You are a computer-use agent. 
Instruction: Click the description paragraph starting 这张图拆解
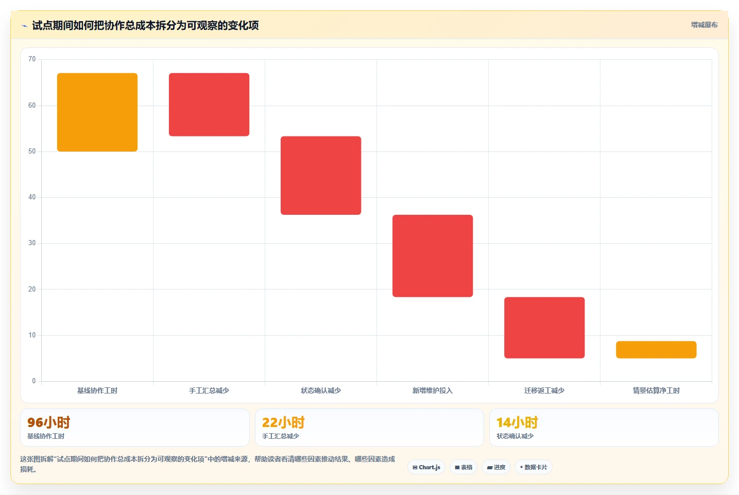pyautogui.click(x=208, y=464)
